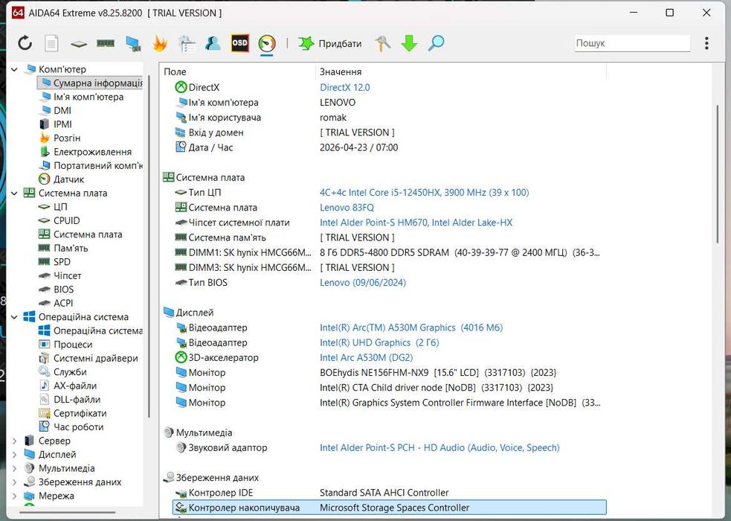Viewport: 731px width, 521px height.
Task: Open the Intel Core i5-12450HX link
Action: (x=424, y=192)
